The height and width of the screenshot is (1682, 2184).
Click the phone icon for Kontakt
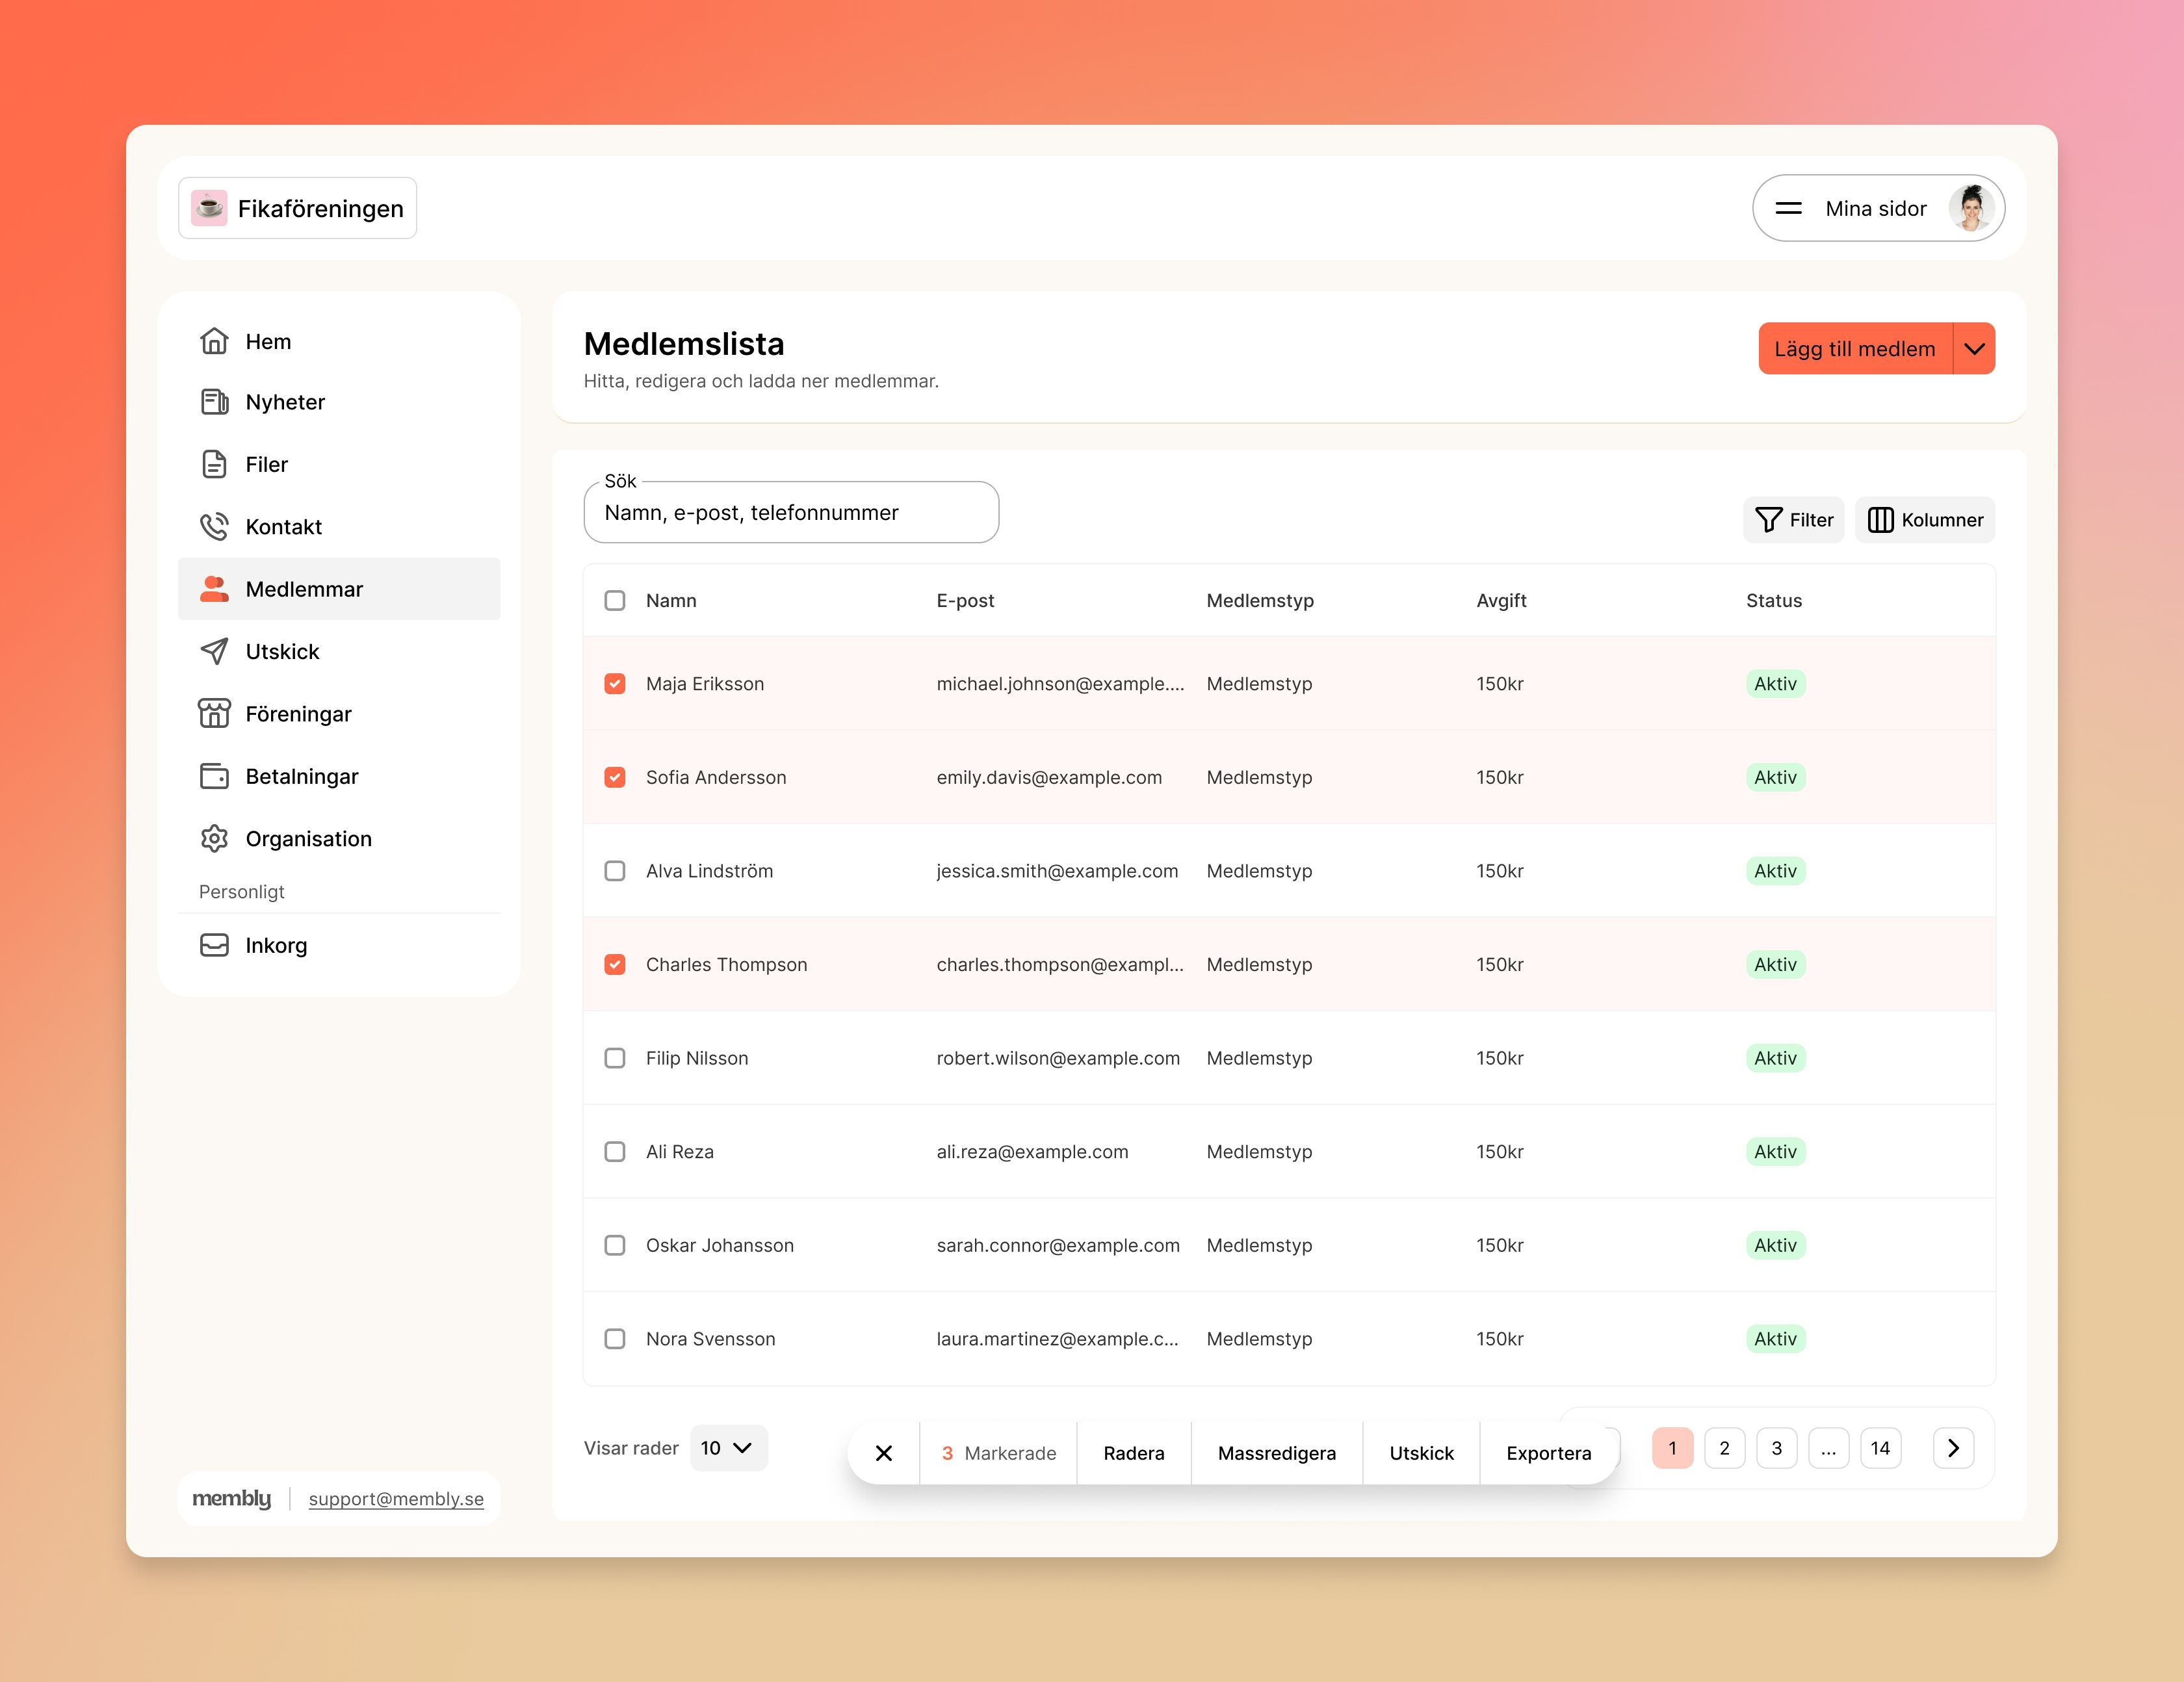pos(214,526)
